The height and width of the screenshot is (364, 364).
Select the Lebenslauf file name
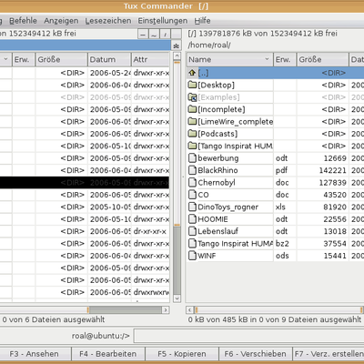[x=217, y=231]
